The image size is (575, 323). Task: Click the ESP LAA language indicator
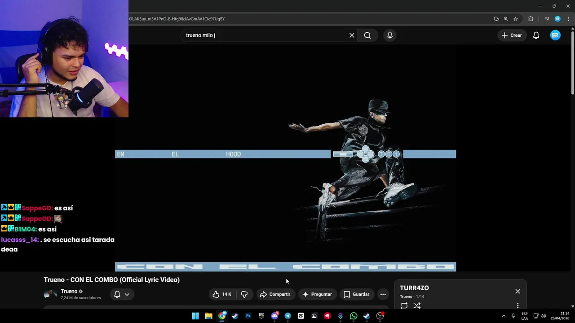pos(525,316)
